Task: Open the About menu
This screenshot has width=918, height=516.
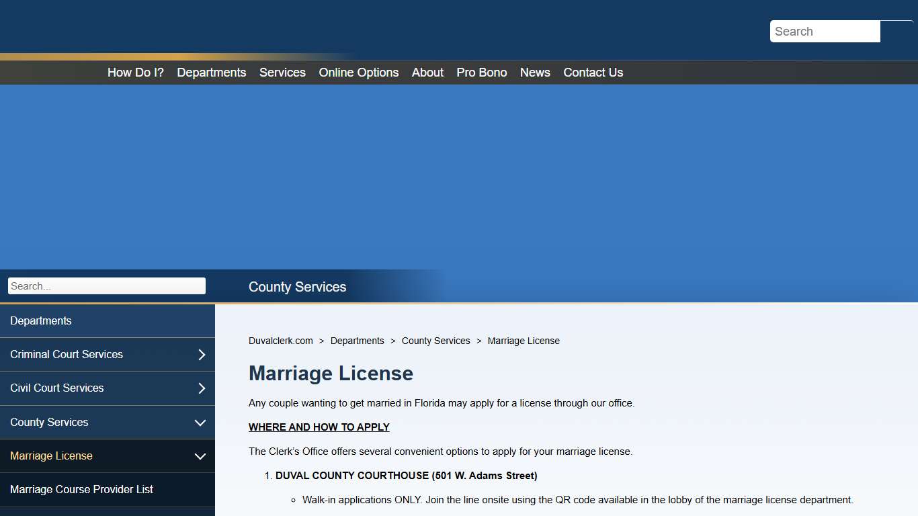Action: (x=427, y=72)
